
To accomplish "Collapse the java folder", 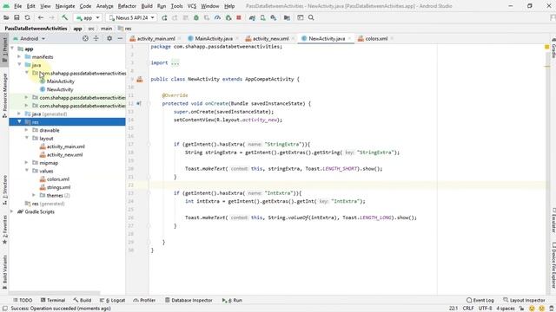I will (x=19, y=65).
